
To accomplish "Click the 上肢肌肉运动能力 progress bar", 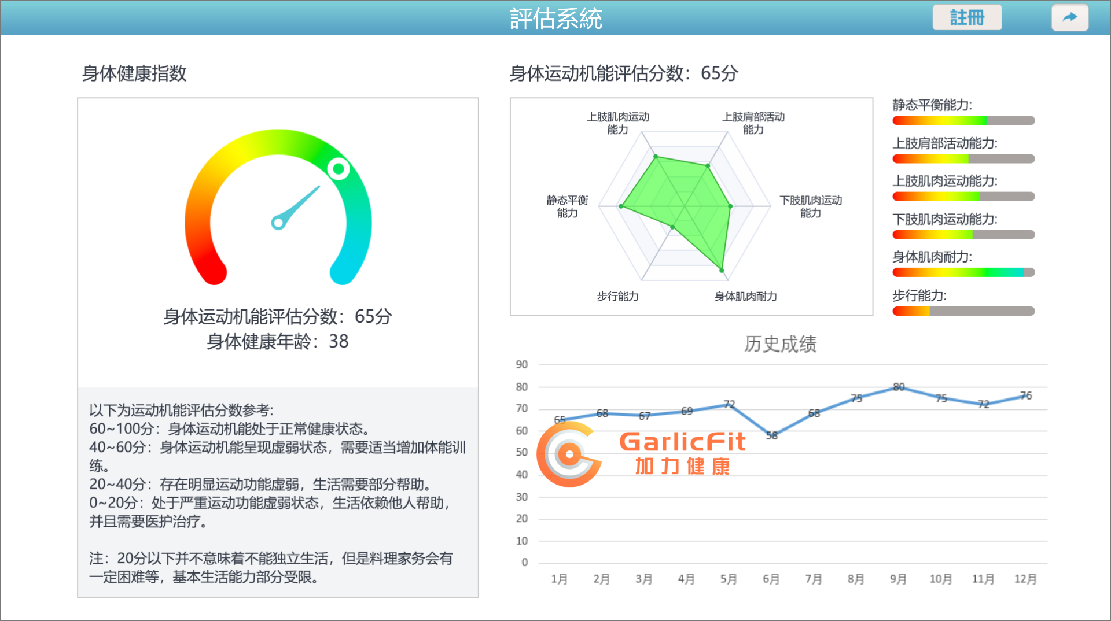I will pos(963,197).
